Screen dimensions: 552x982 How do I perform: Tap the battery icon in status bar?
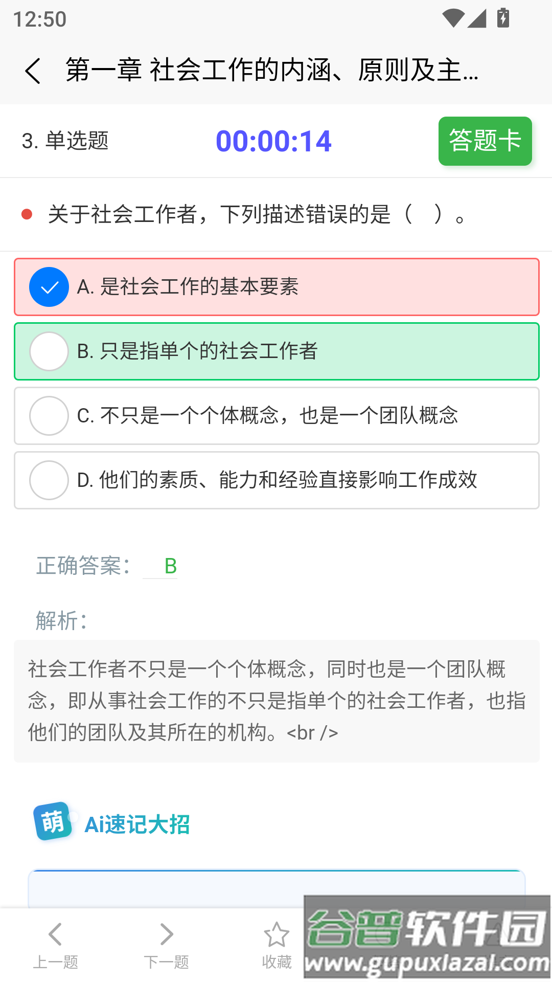point(503,18)
